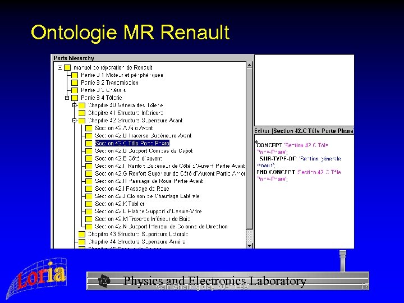Select Section 42.C Tôle Porte Phare
Viewport: 404px width, 303px height.
(x=132, y=143)
